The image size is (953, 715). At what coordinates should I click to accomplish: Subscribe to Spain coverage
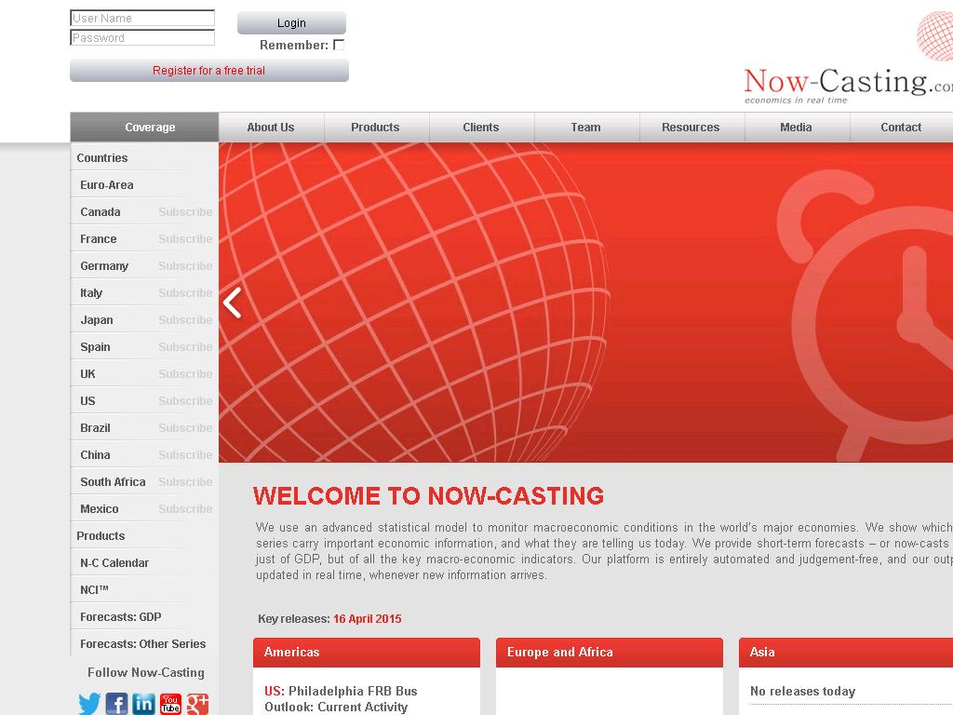click(185, 347)
